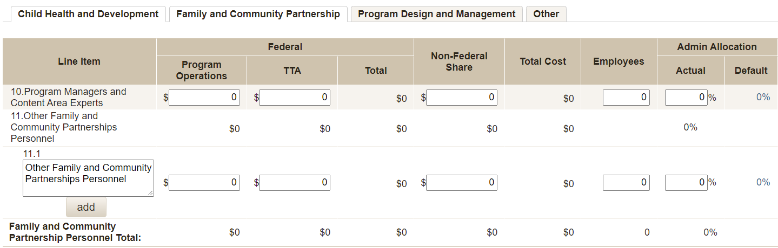This screenshot has width=778, height=248.
Task: Click Employees field for Program Managers row
Action: click(626, 98)
